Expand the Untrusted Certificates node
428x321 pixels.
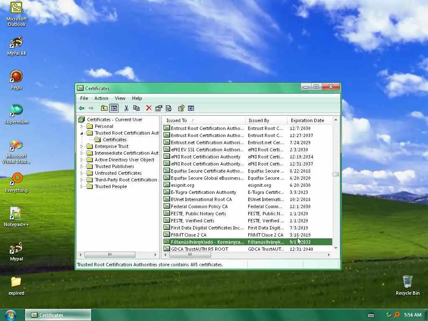point(82,173)
